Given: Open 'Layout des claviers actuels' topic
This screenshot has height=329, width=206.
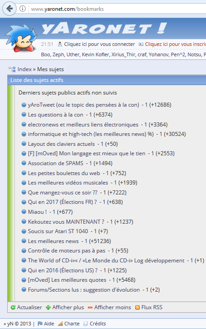Looking at the screenshot, I should coord(61,144).
